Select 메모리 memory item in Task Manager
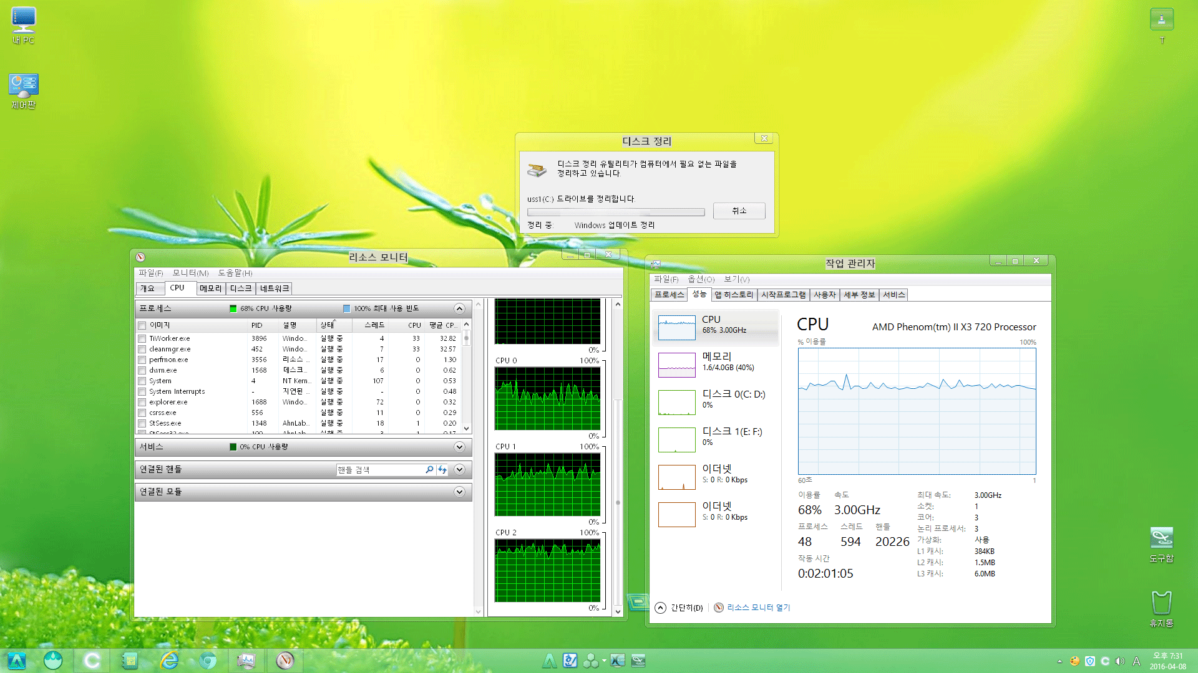This screenshot has width=1198, height=673. pyautogui.click(x=716, y=365)
